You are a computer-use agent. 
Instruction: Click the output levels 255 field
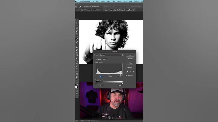point(120,85)
